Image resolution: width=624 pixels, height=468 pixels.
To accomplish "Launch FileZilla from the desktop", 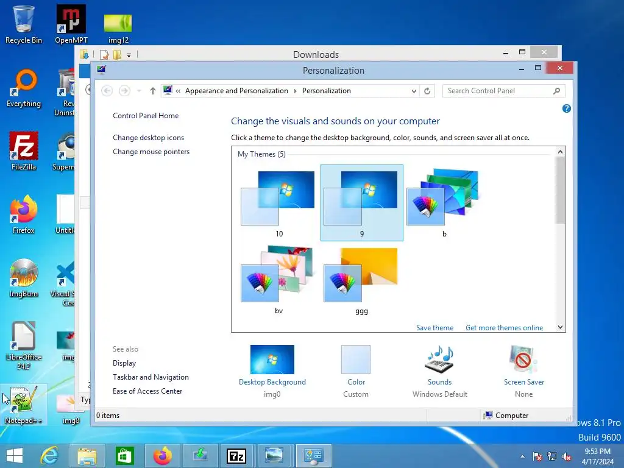I will coord(24,151).
